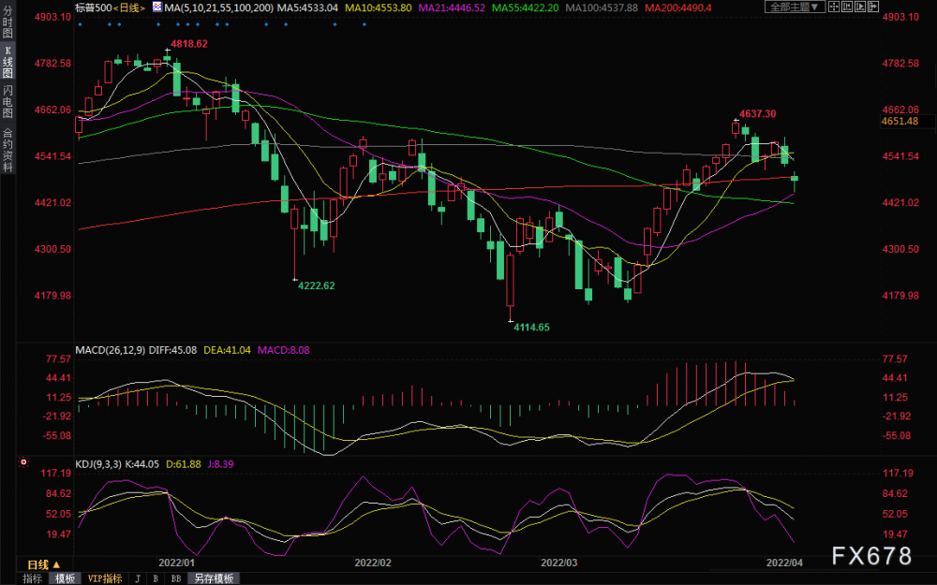The width and height of the screenshot is (937, 585).
Task: Click the candlestick at the 4818.62 high
Action: coord(167,58)
